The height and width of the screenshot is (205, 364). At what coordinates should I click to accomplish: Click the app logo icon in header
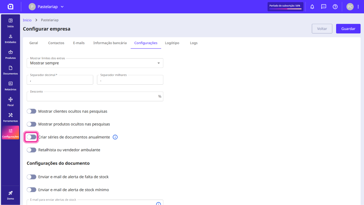click(x=10, y=7)
